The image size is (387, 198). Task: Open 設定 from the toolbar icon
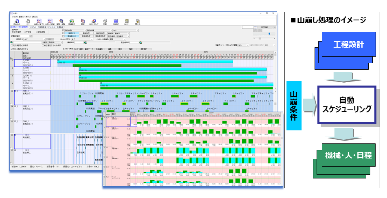click(83, 22)
